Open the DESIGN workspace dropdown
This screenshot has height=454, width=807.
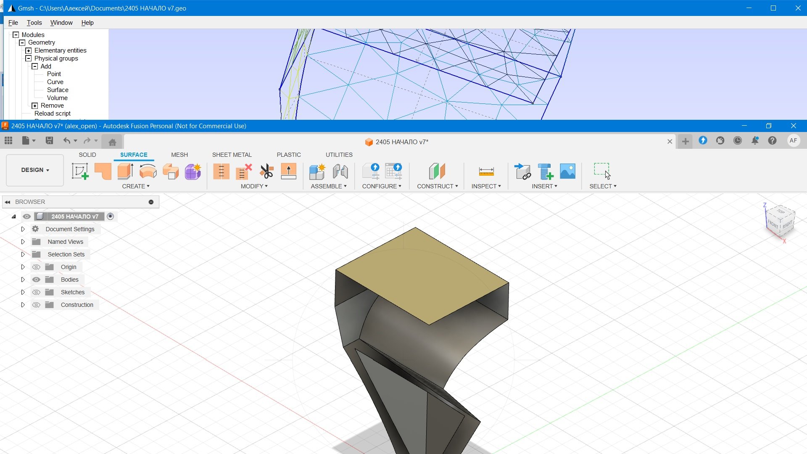point(35,170)
